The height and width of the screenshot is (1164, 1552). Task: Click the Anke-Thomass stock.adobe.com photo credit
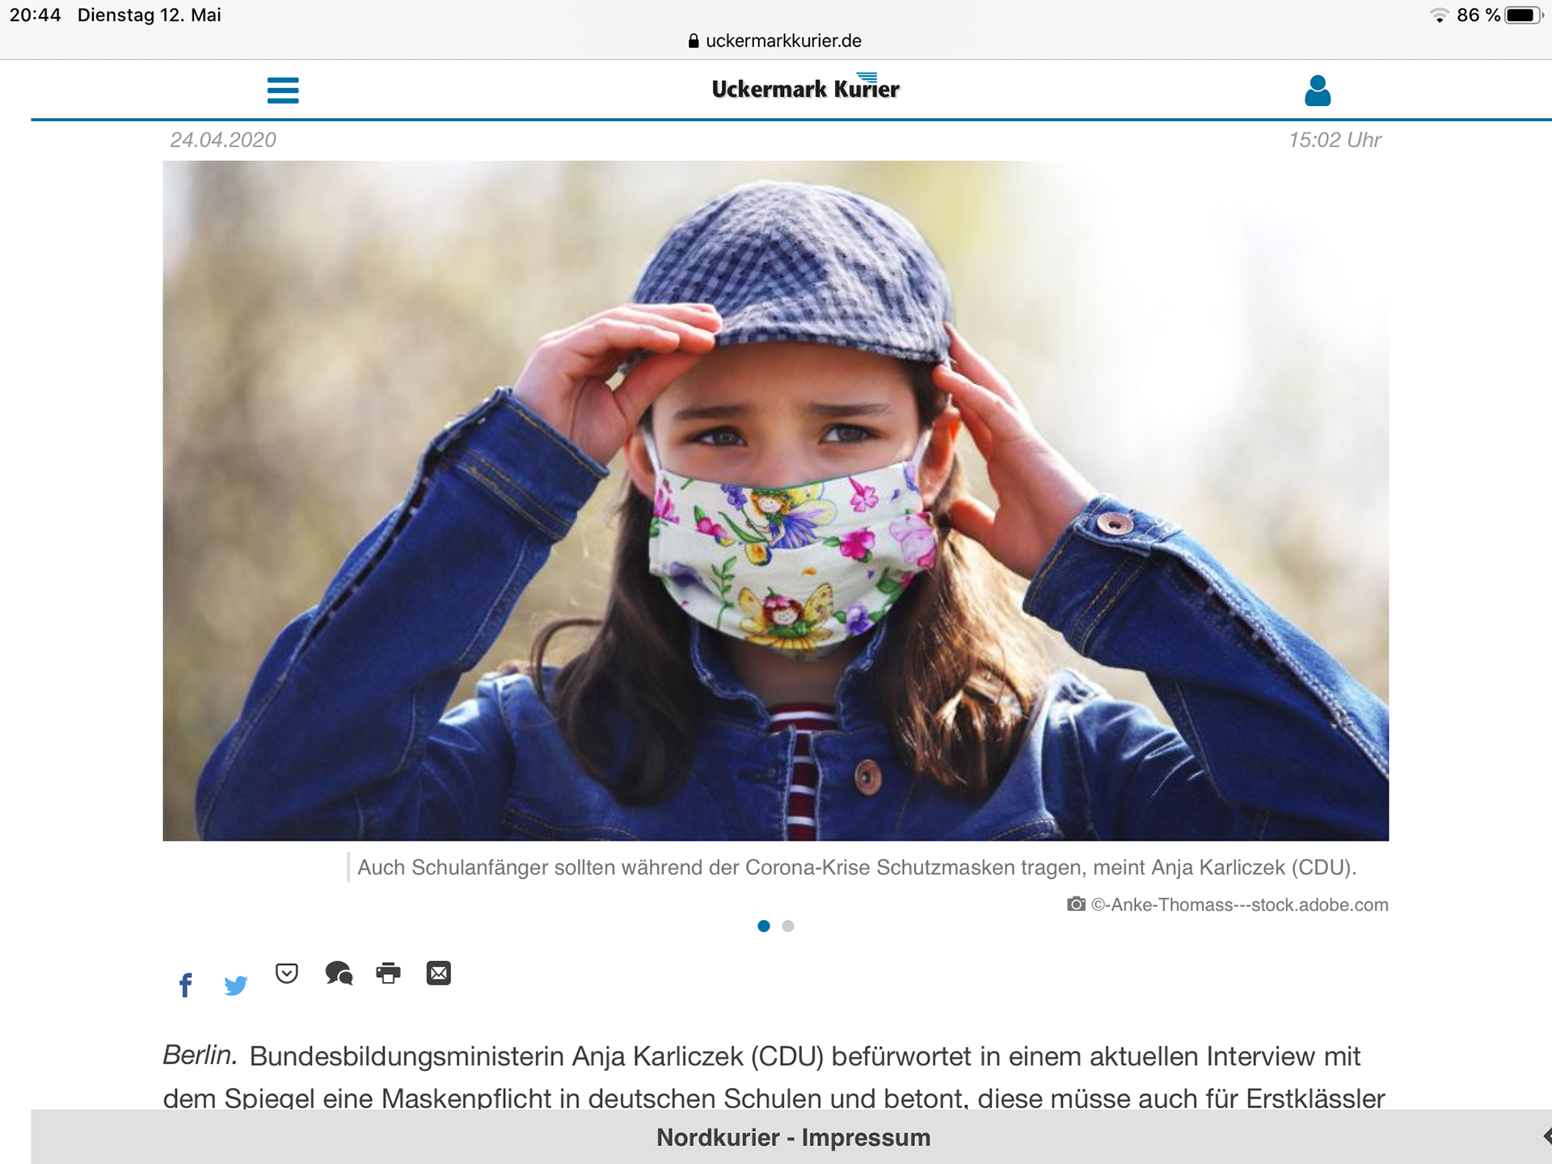[x=1239, y=905]
